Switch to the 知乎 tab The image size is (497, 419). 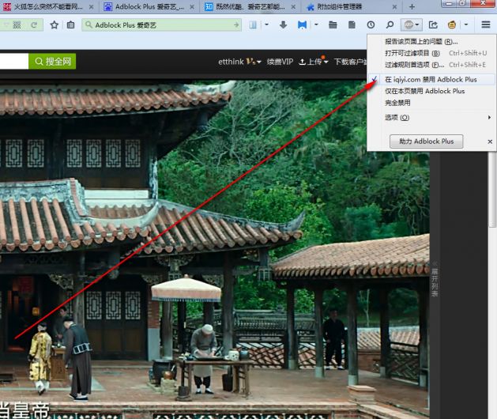point(250,6)
